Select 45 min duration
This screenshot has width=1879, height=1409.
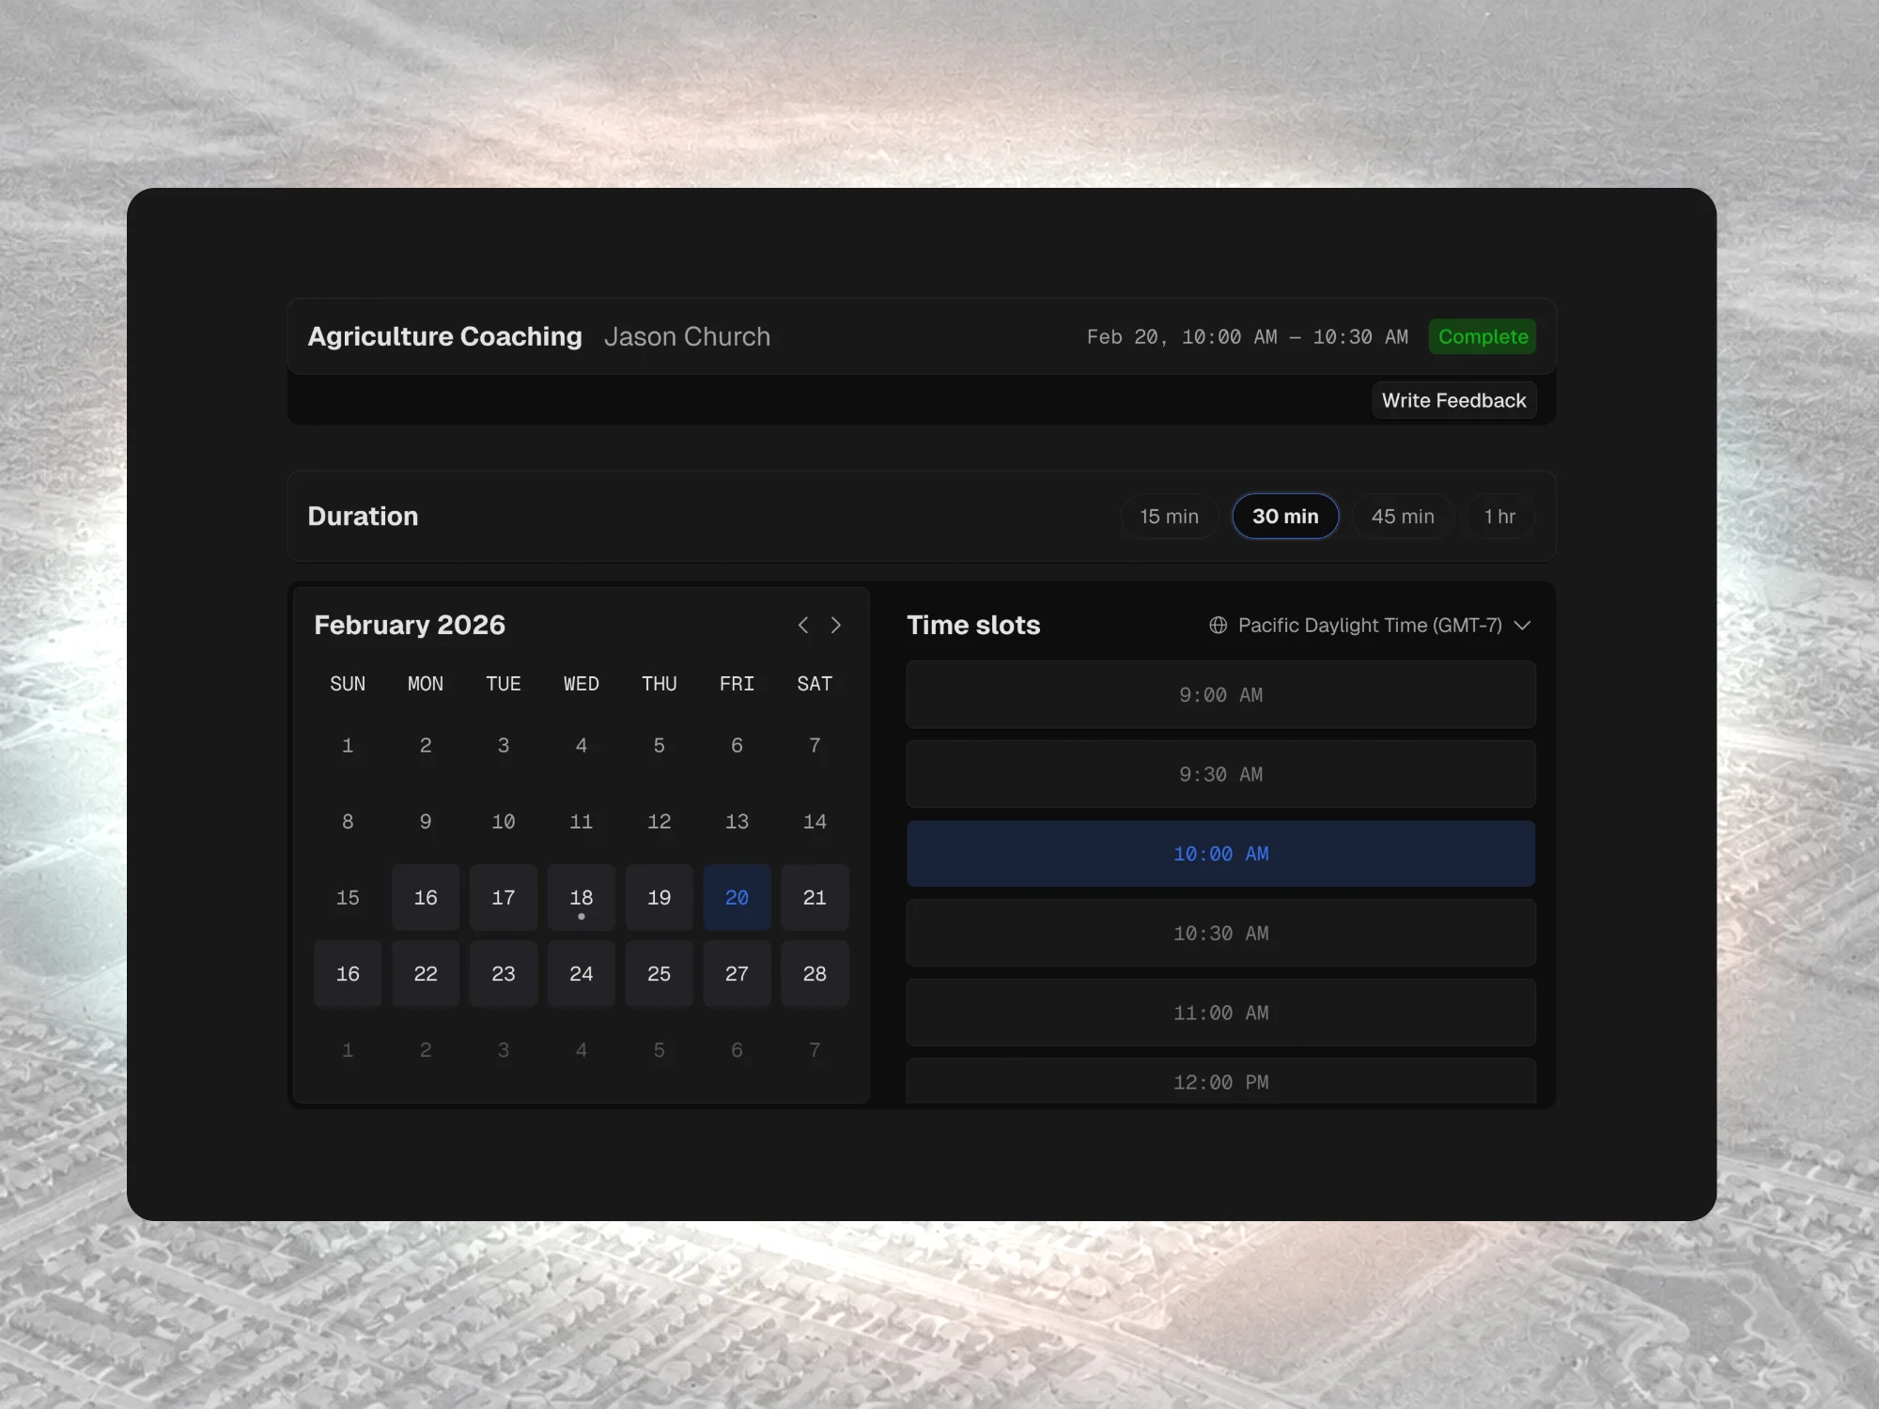tap(1403, 517)
